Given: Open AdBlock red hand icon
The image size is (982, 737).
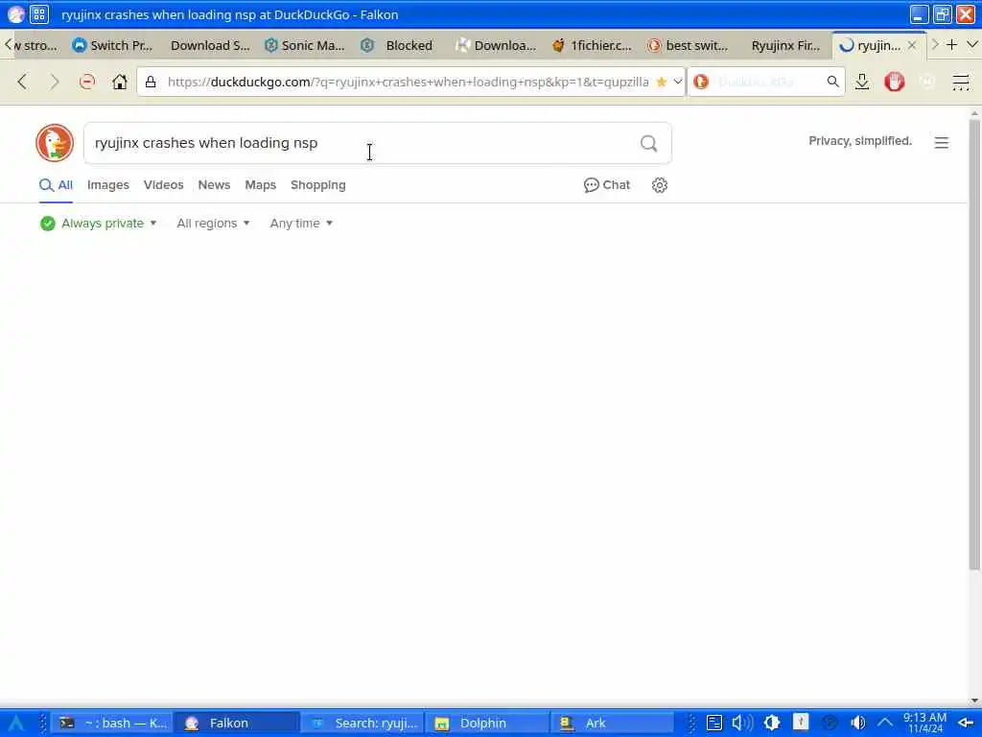Looking at the screenshot, I should [895, 82].
